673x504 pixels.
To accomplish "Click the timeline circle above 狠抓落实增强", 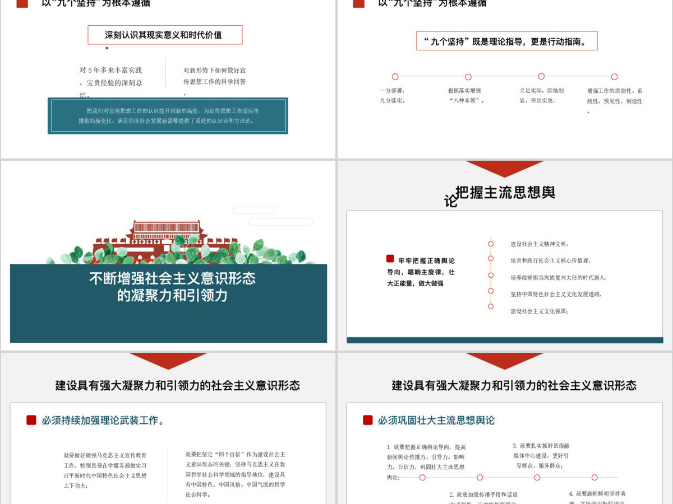I will point(468,77).
